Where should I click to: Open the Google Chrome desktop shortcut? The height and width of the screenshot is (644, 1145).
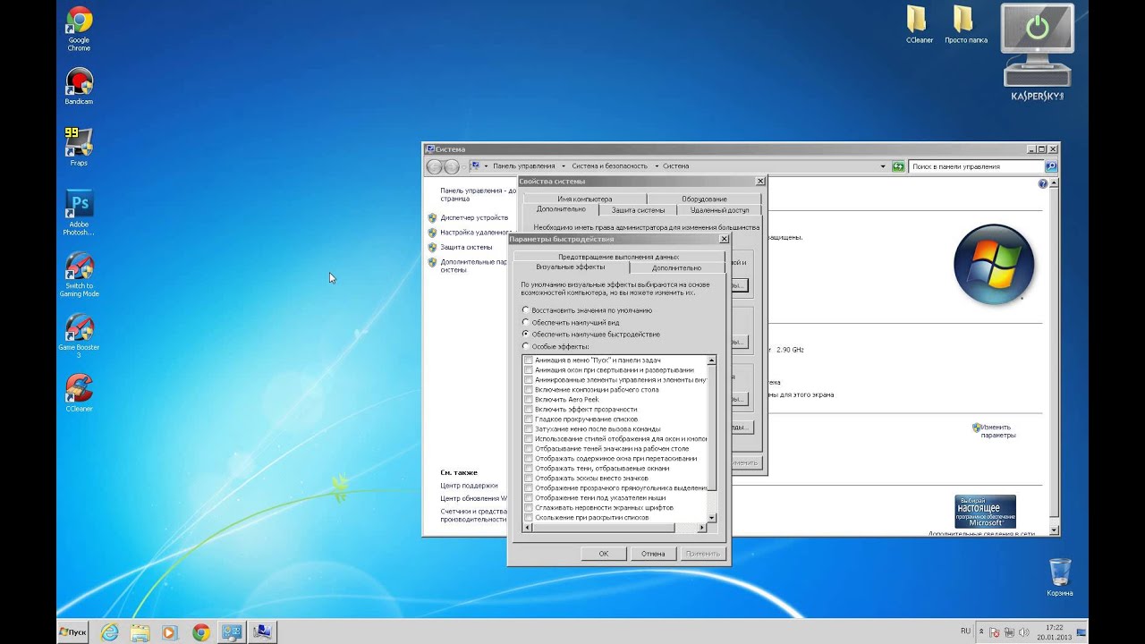point(79,29)
